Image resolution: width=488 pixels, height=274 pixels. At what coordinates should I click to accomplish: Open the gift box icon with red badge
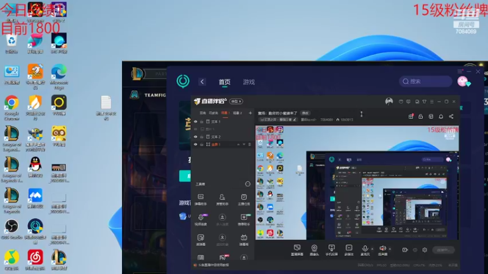pos(411,116)
